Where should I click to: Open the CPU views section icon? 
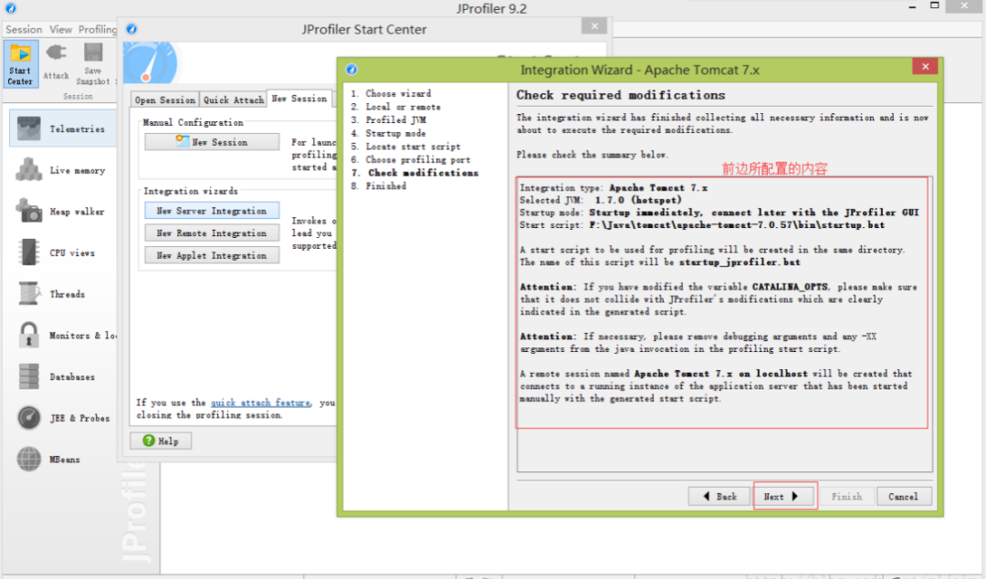[x=29, y=253]
